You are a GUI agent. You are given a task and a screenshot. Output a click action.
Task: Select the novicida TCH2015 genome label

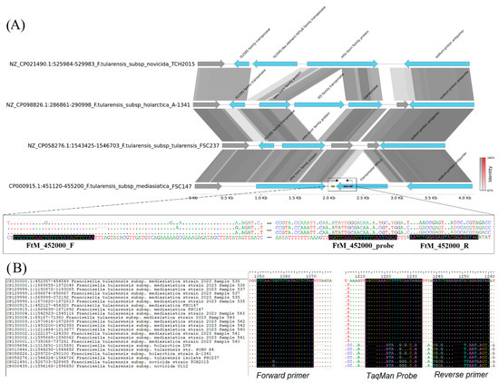(103, 64)
